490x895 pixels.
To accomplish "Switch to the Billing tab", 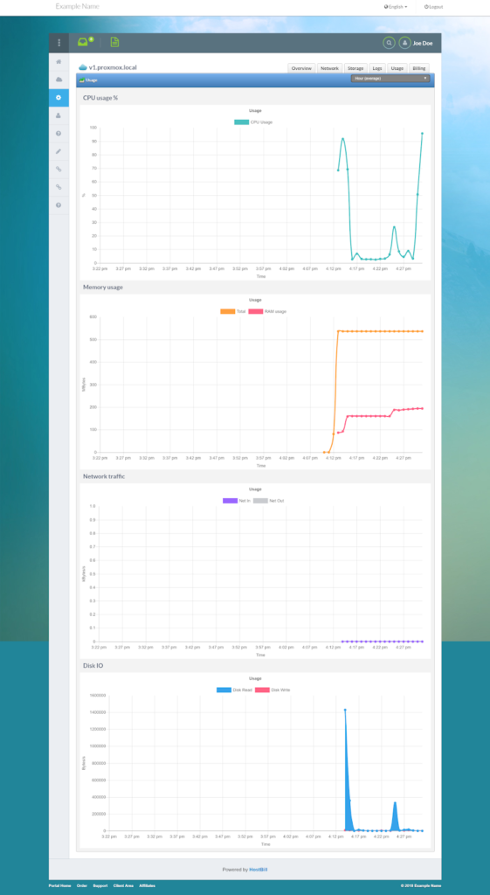I will (418, 68).
